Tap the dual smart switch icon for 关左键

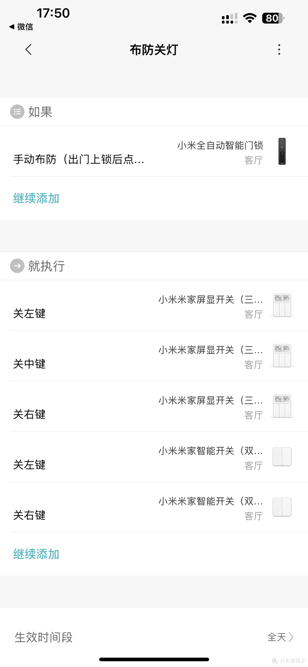282,457
